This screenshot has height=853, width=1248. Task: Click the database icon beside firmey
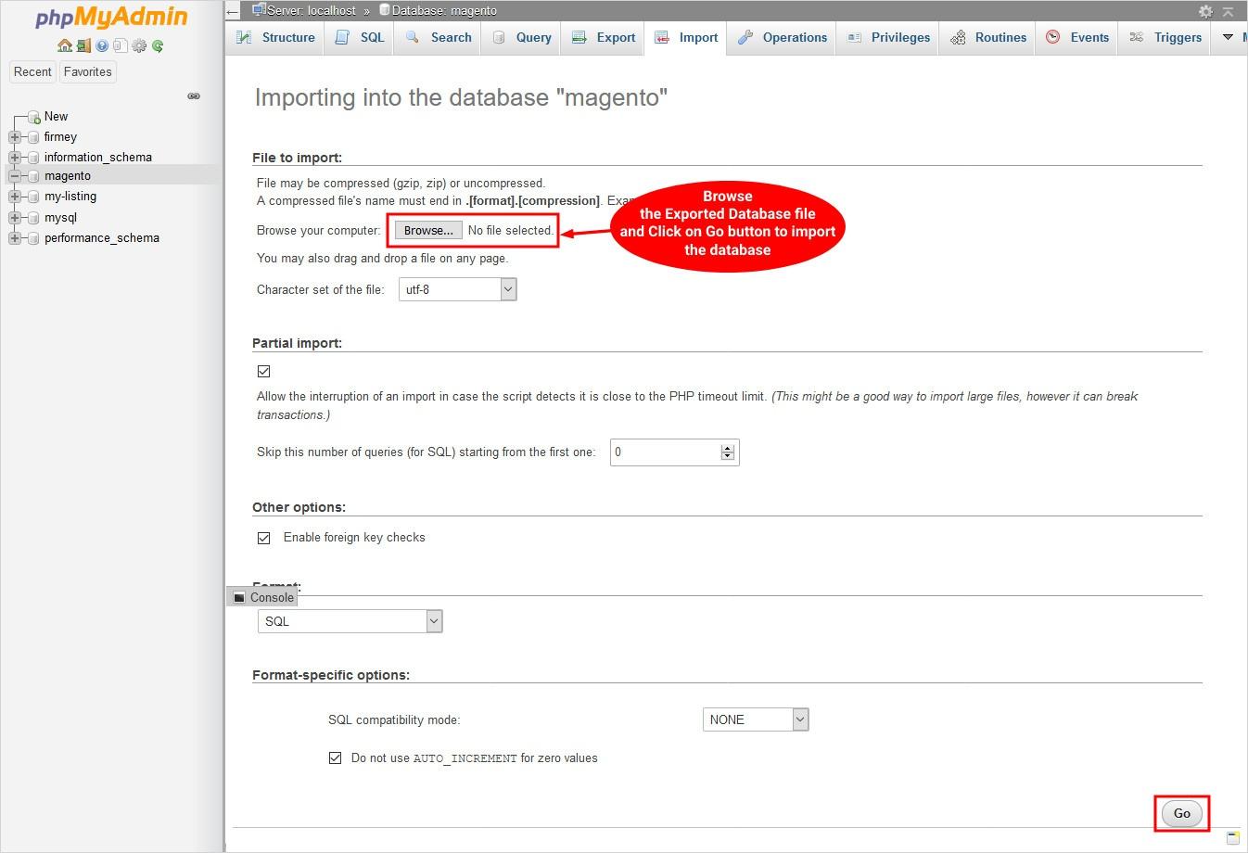coord(34,137)
